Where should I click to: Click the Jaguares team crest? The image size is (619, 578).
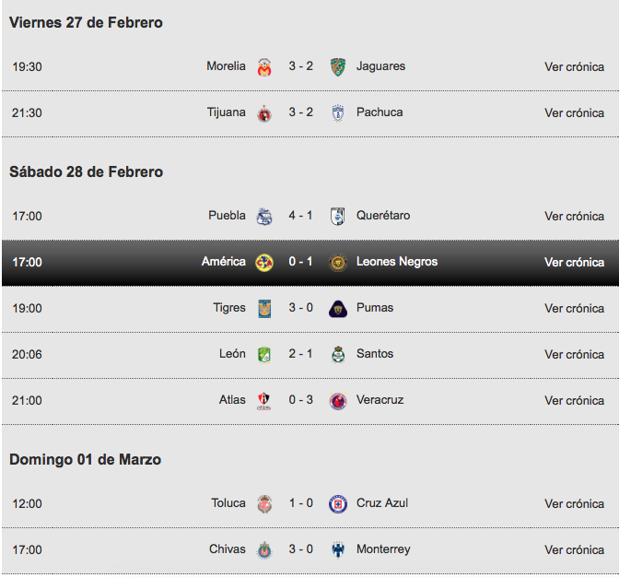[338, 66]
